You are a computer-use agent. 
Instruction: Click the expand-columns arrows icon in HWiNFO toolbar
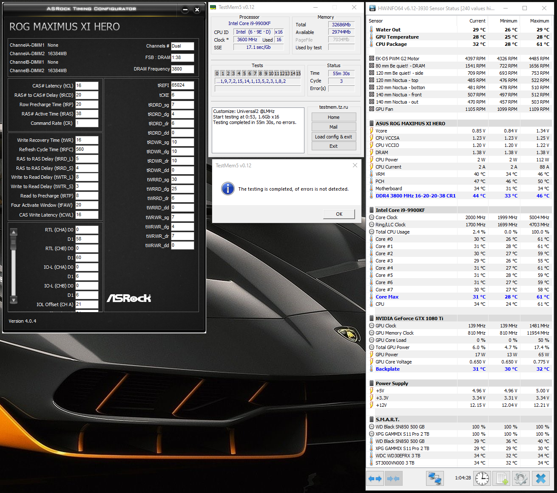coord(375,479)
